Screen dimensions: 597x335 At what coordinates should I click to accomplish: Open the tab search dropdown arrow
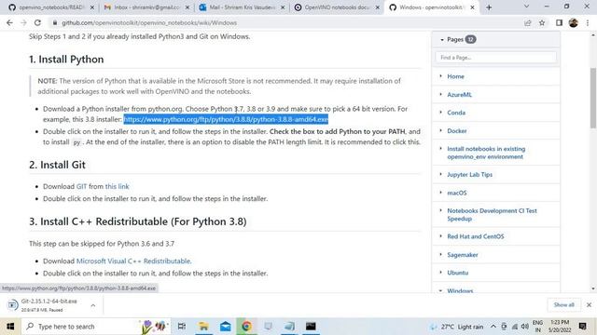point(526,7)
